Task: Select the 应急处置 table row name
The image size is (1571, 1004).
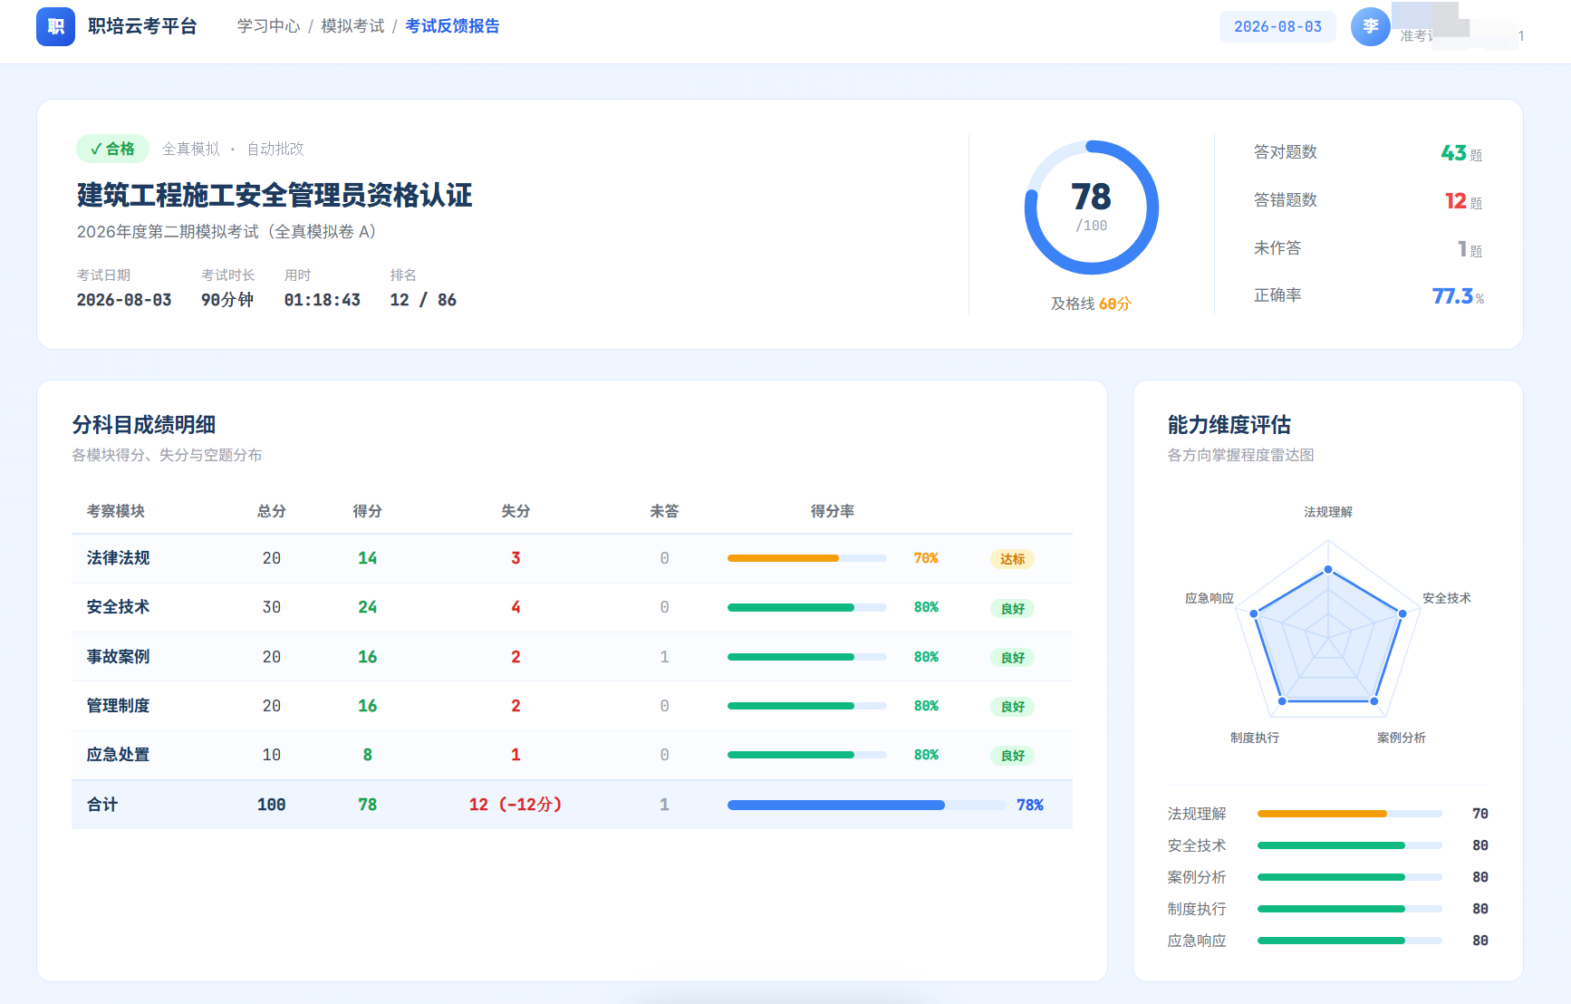Action: [119, 755]
